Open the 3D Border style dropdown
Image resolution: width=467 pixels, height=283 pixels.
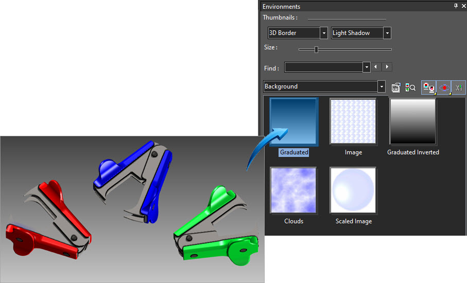point(324,33)
